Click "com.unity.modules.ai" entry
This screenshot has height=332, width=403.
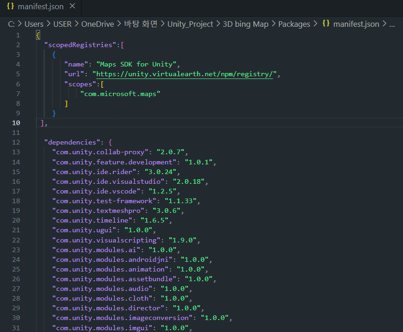pyautogui.click(x=96, y=250)
